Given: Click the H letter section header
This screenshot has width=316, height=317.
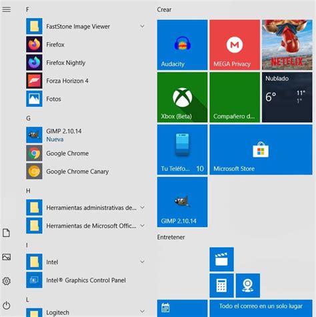Looking at the screenshot, I should (x=28, y=191).
